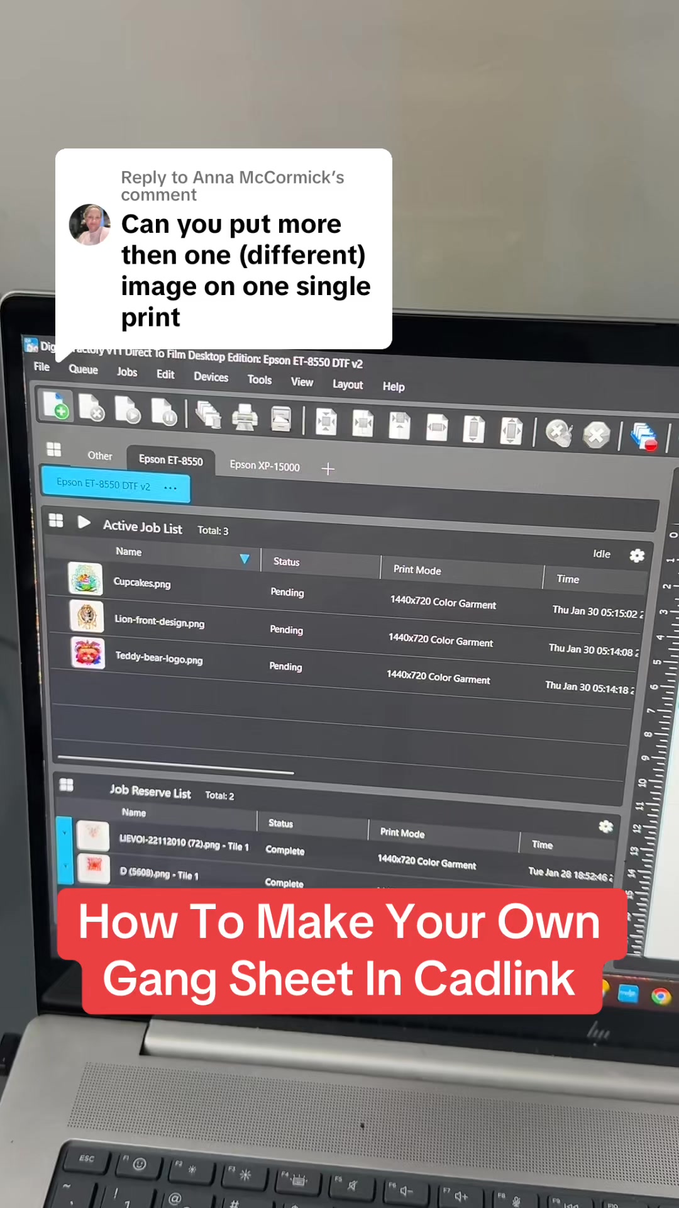Click the print-to-file tray icon beside printer
Image resolution: width=679 pixels, height=1208 pixels.
[x=281, y=420]
